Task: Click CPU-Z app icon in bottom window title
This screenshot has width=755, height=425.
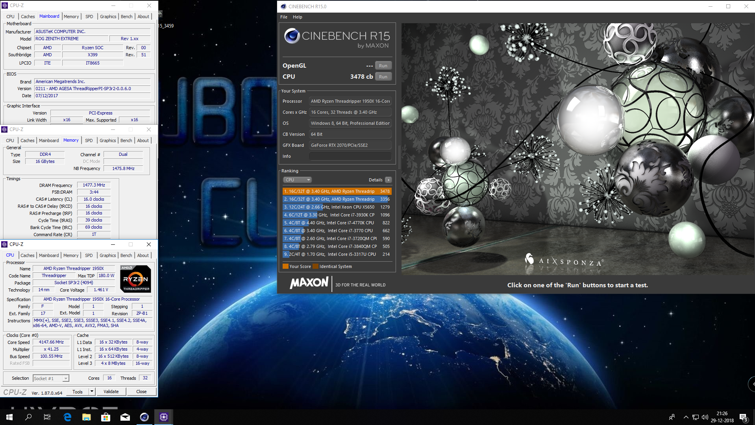Action: (4, 244)
